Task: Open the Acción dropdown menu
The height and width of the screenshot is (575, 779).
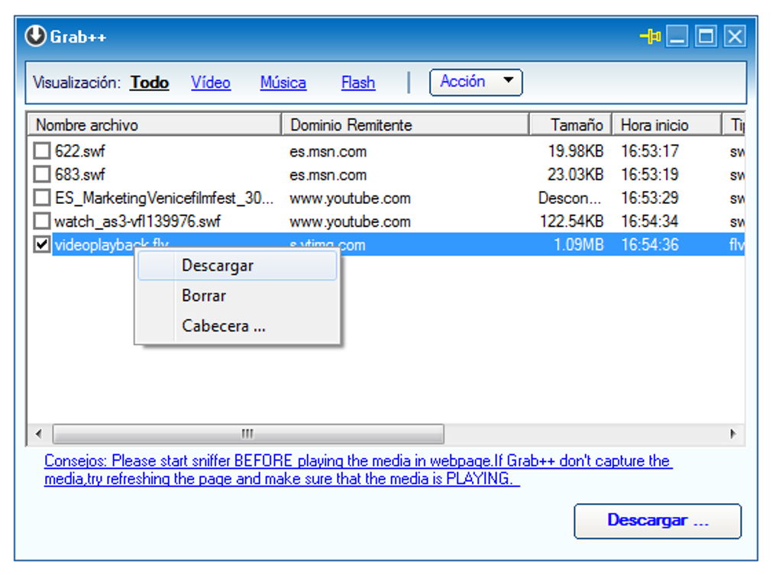Action: (x=475, y=82)
